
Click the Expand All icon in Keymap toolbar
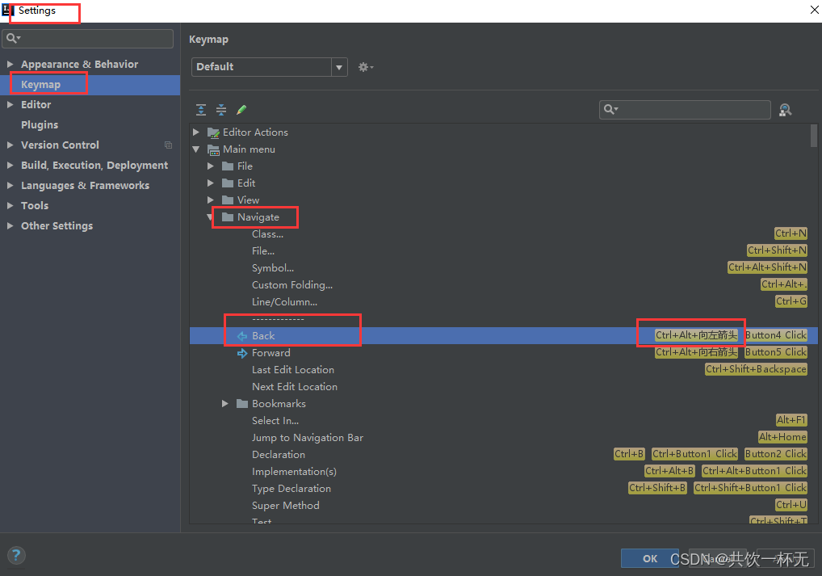click(x=201, y=110)
